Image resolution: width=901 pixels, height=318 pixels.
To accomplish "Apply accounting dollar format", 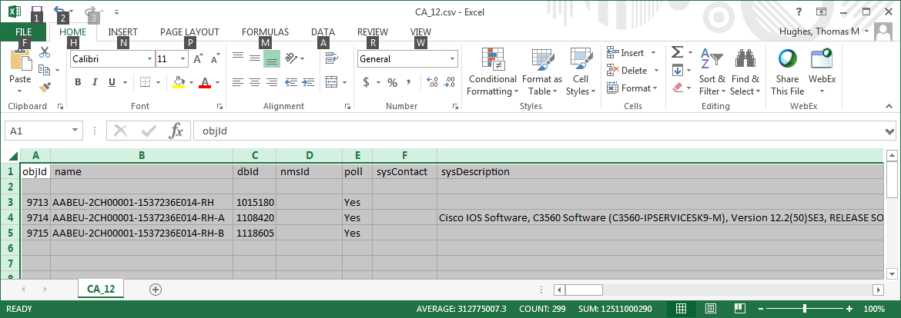I will pos(366,82).
